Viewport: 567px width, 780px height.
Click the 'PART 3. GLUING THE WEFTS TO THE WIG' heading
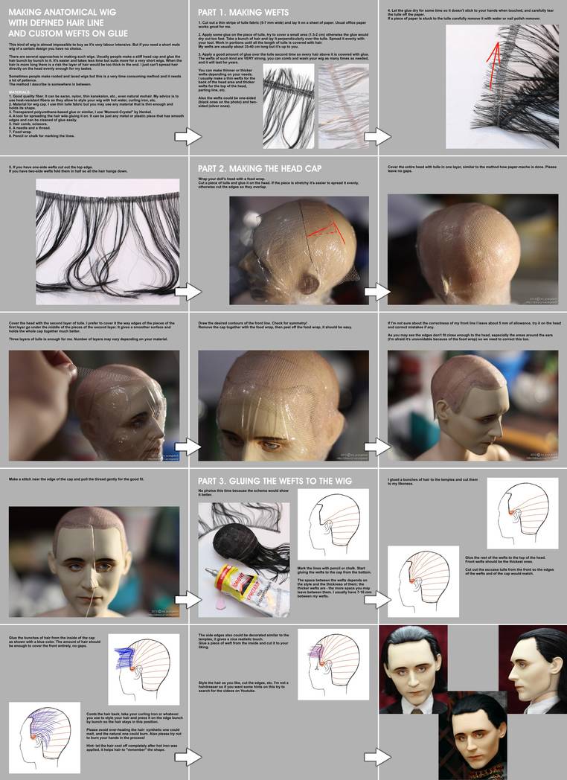pyautogui.click(x=275, y=481)
